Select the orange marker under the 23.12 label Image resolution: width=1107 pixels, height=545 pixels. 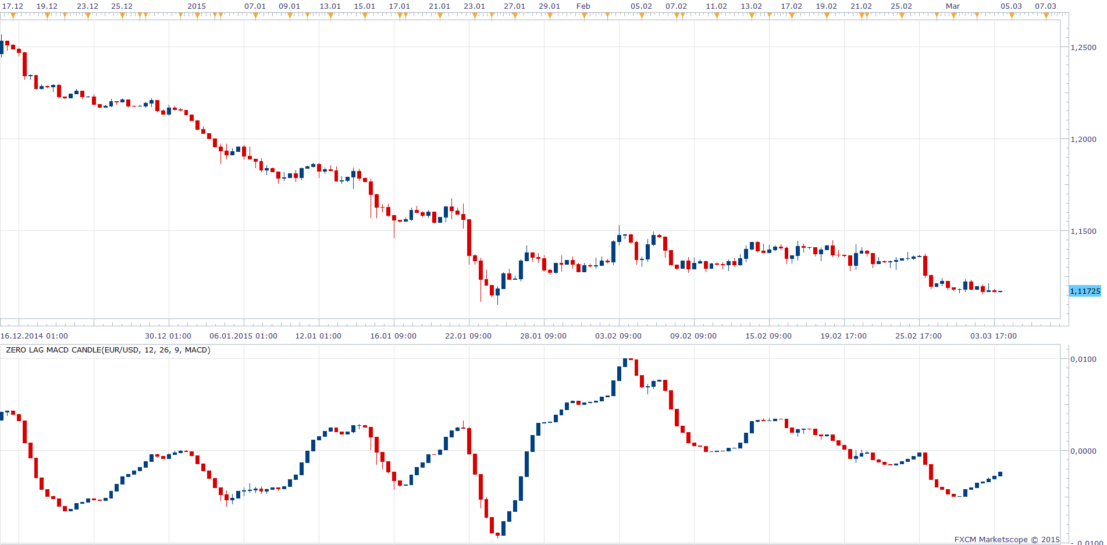pyautogui.click(x=88, y=16)
